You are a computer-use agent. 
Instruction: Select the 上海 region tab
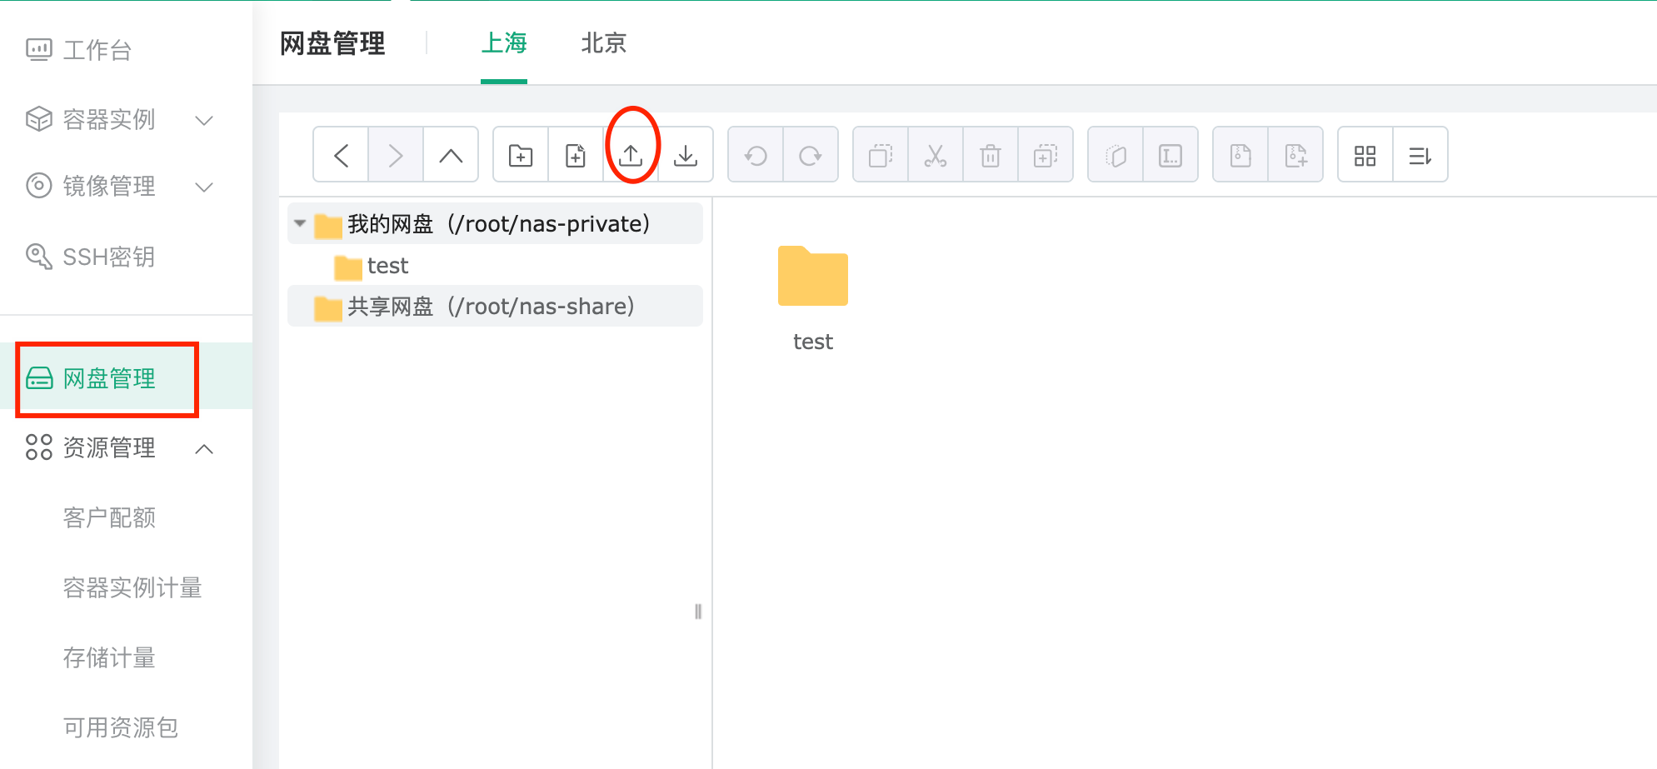pyautogui.click(x=504, y=43)
